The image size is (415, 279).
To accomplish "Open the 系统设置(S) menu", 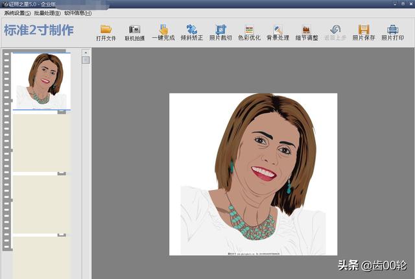I will (x=17, y=13).
